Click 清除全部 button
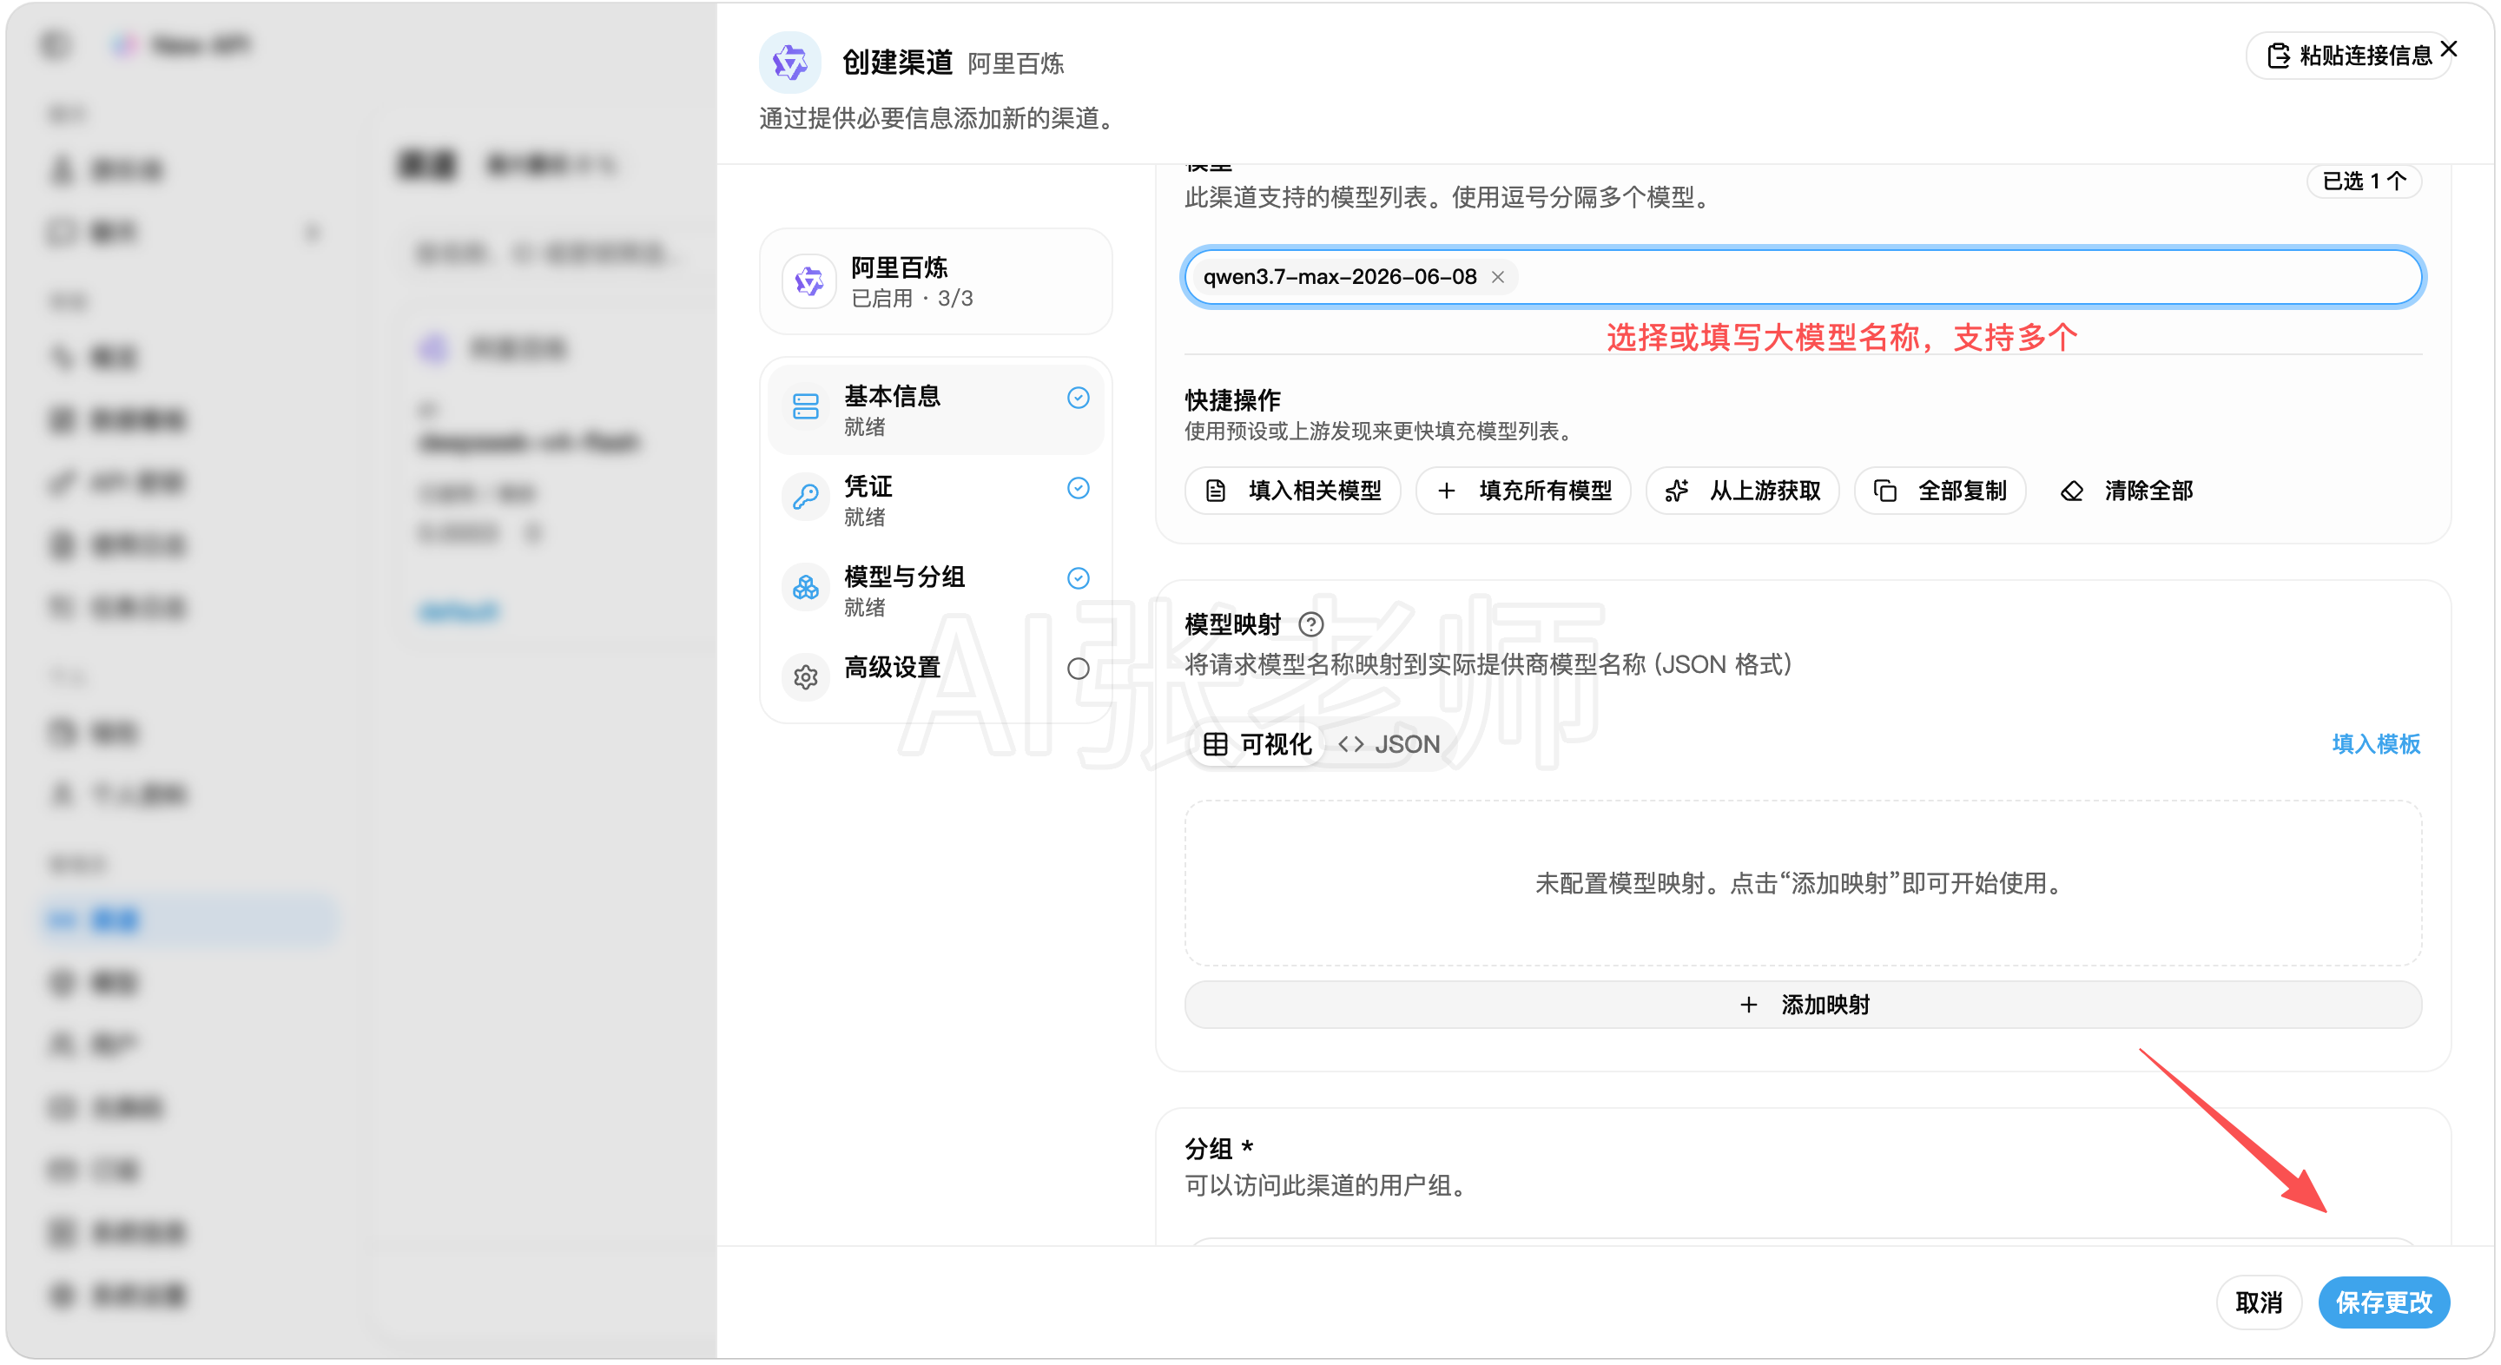This screenshot has height=1365, width=2501. click(x=2126, y=491)
